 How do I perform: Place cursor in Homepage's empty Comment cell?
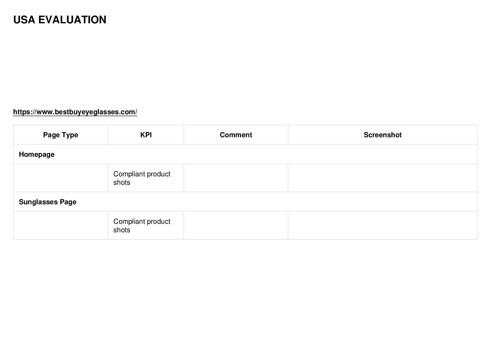click(x=236, y=178)
